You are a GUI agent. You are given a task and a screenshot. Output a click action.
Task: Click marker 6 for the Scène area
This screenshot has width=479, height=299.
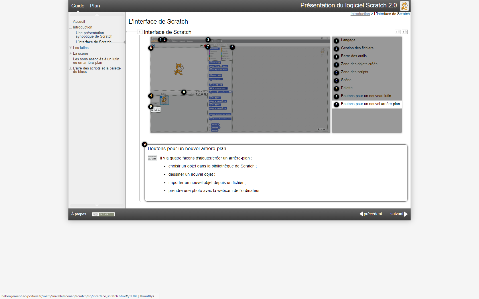click(x=151, y=48)
